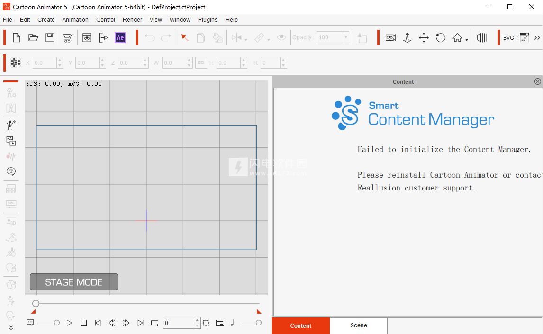Viewport: 543px width, 334px height.
Task: Open the View menu
Action: [156, 20]
